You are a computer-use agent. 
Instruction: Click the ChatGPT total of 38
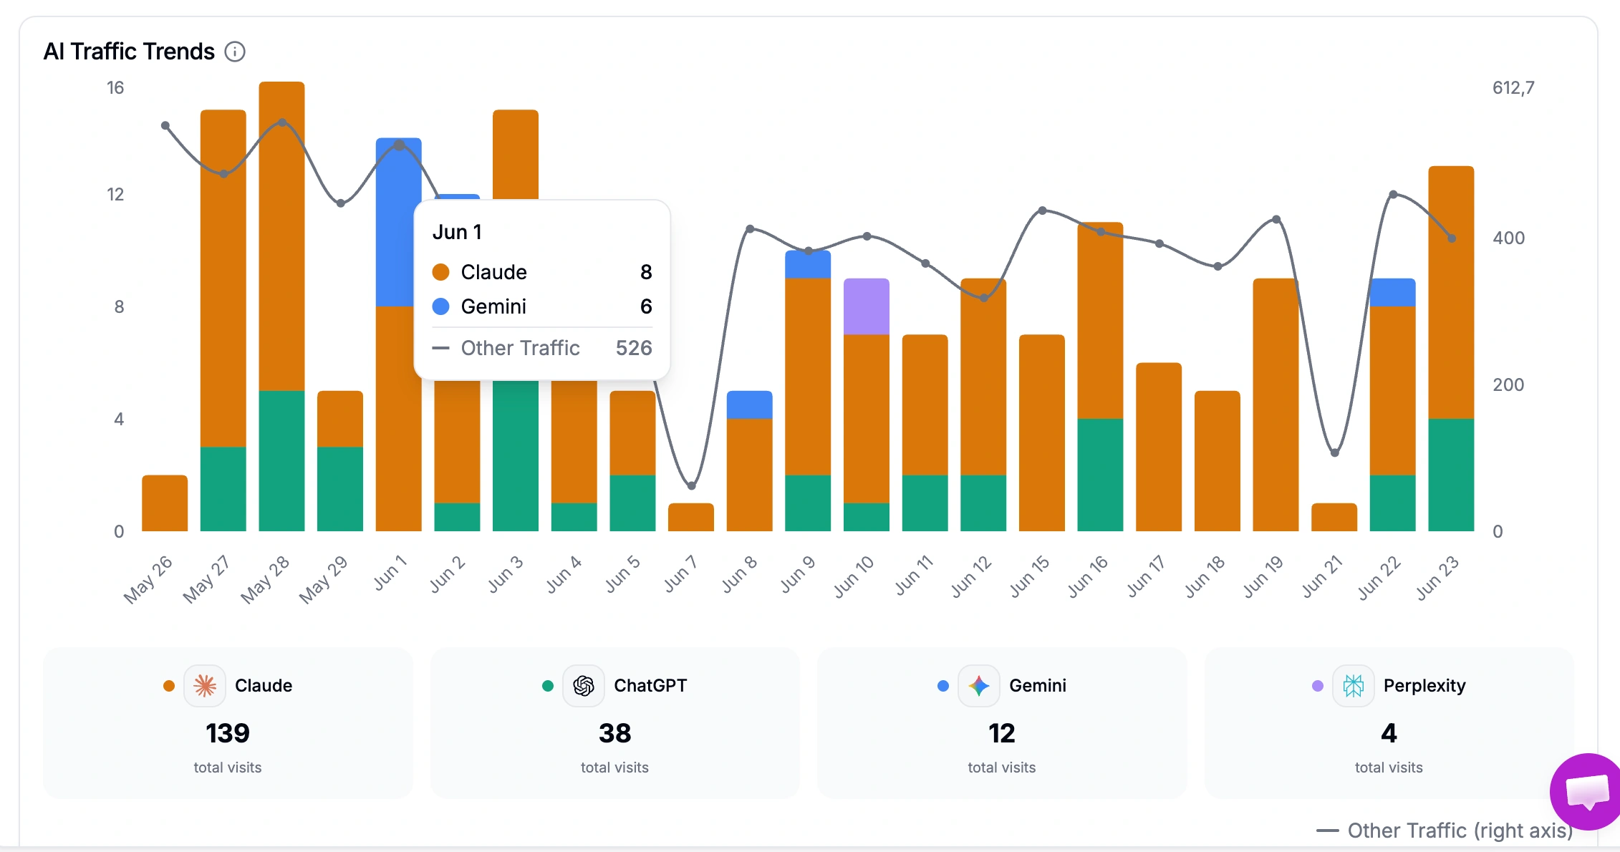[x=614, y=733]
